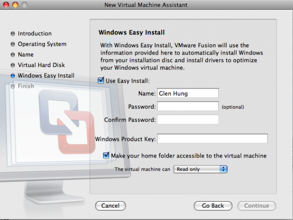Select the Name step in sidebar
The height and width of the screenshot is (220, 293).
pos(26,55)
